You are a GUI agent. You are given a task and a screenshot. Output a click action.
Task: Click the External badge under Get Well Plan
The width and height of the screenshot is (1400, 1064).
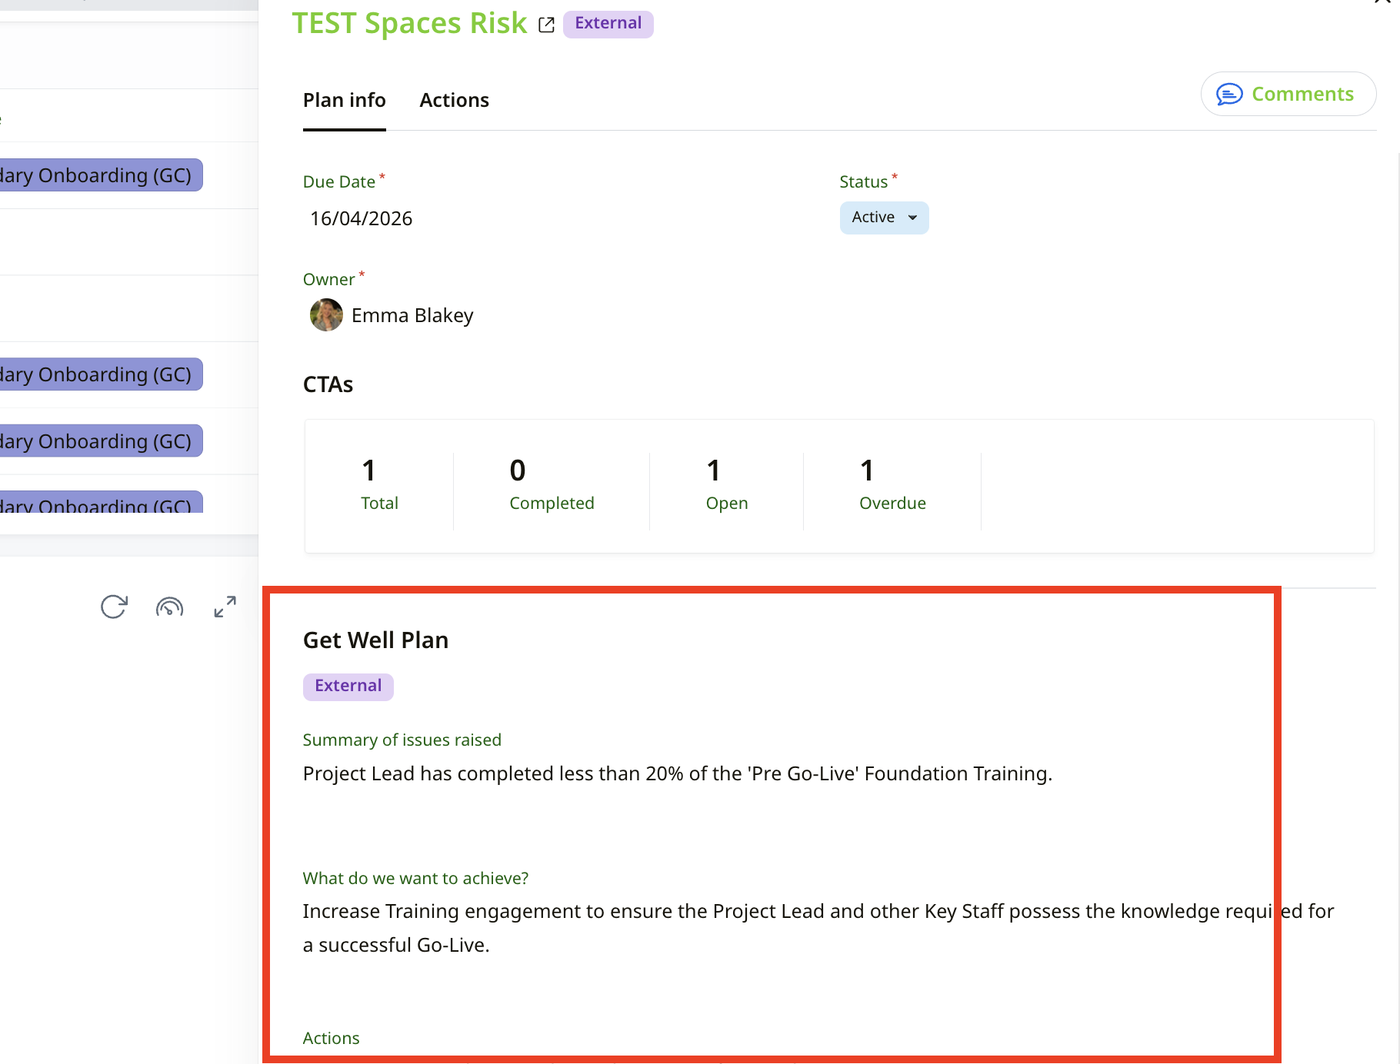pyautogui.click(x=348, y=686)
